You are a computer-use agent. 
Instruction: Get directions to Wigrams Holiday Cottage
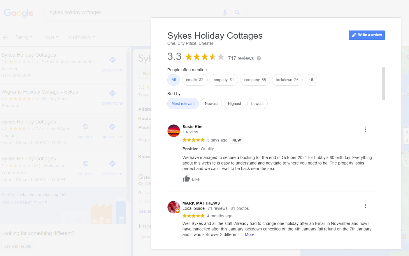coord(113,98)
